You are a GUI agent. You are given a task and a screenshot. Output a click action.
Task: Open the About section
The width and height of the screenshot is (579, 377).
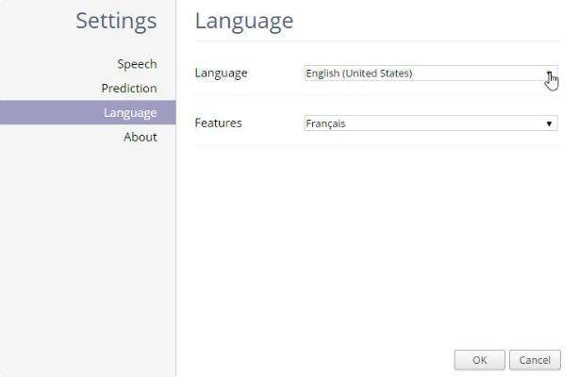141,137
